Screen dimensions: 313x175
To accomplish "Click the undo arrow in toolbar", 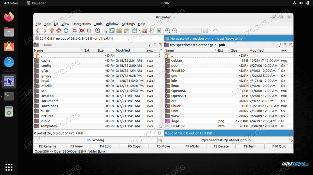I will (x=215, y=31).
